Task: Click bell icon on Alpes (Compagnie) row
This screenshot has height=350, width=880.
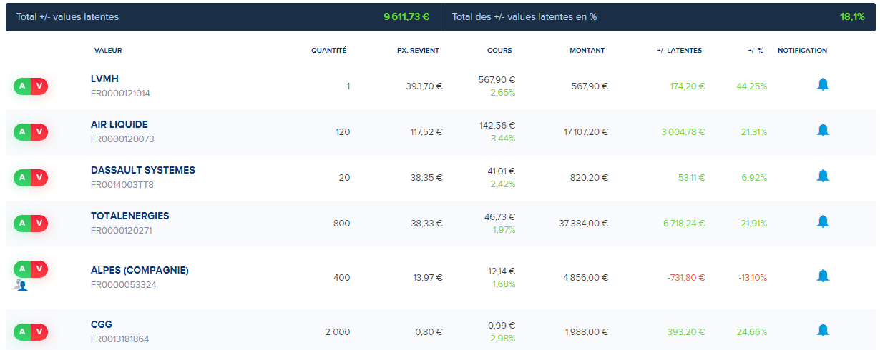Action: click(823, 276)
